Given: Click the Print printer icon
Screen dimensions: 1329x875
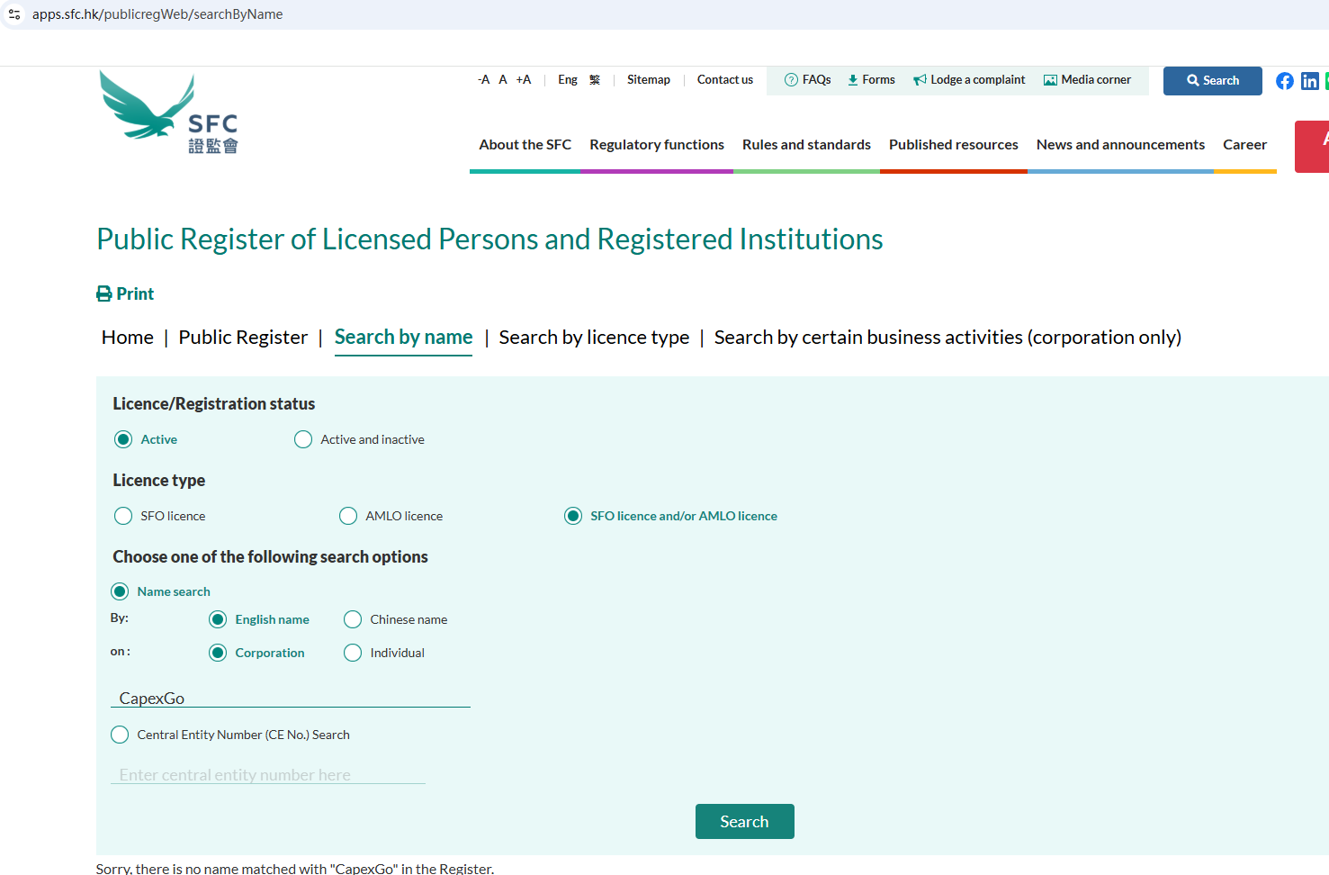Looking at the screenshot, I should click(104, 294).
